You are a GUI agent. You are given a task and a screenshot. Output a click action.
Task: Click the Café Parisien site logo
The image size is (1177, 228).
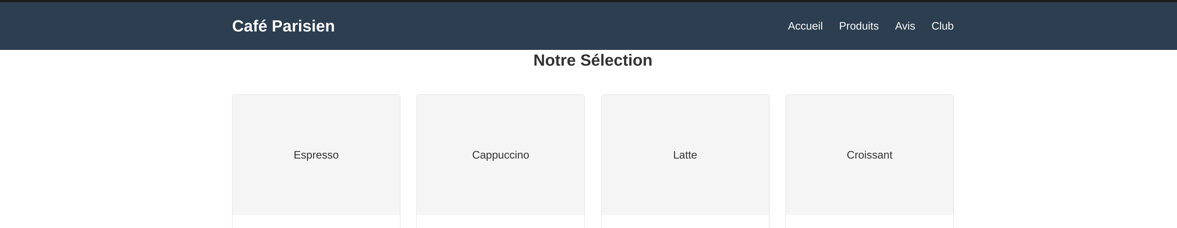point(284,26)
